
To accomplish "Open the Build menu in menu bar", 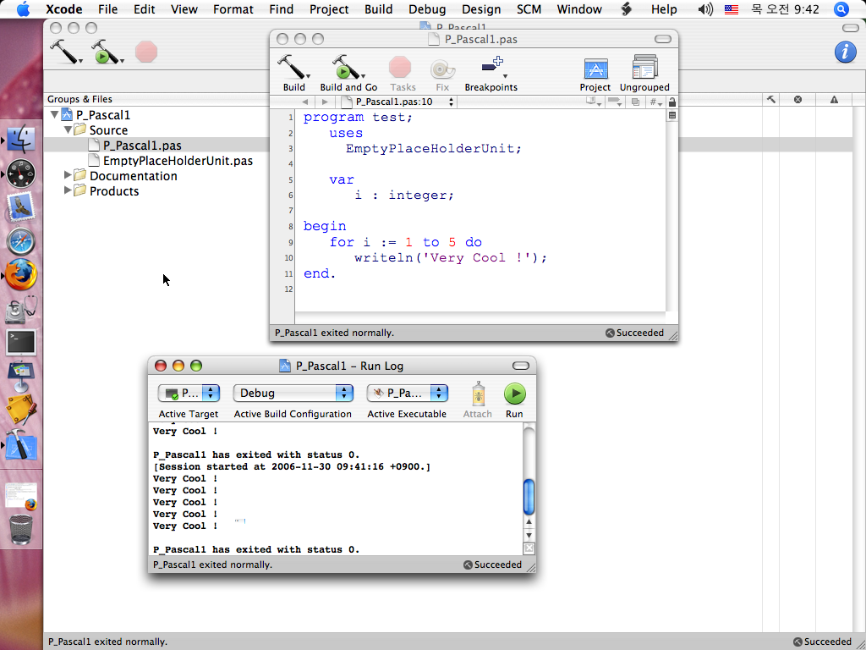I will click(x=378, y=9).
